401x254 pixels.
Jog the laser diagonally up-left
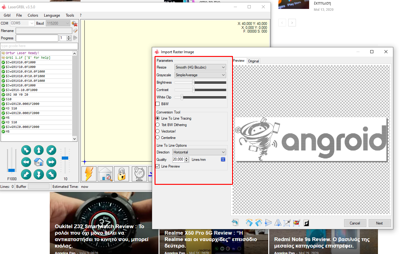point(26,150)
